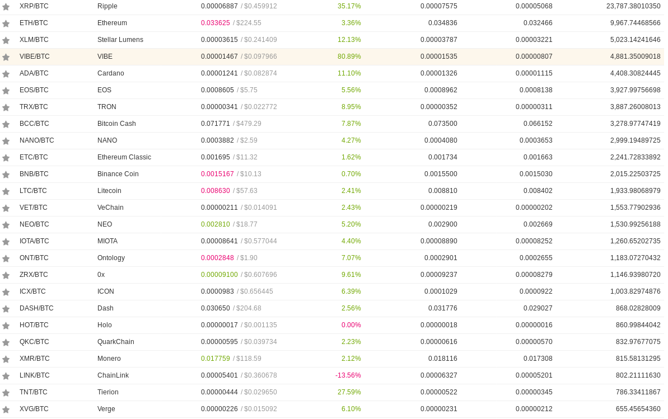
Task: Favorite BNB/BTC using its star
Action: point(6,175)
